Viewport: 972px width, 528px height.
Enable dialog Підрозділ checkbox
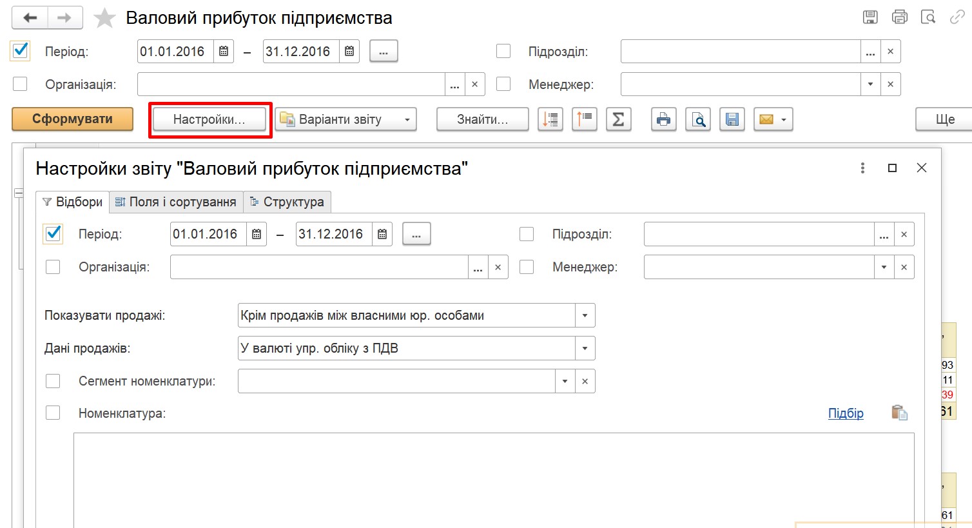[527, 234]
